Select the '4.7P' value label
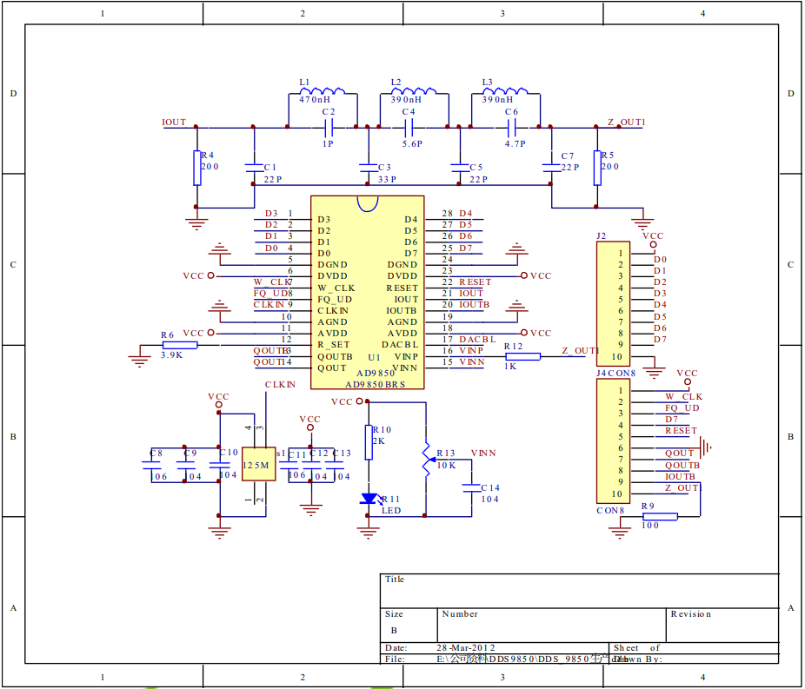The height and width of the screenshot is (689, 805). click(x=515, y=144)
